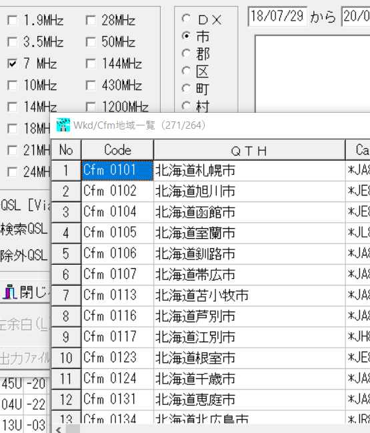Select row header number 5
Viewport: 370px width, 433px height.
coord(66,254)
